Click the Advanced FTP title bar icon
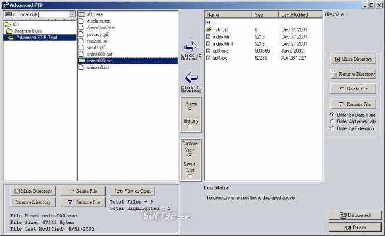385x236 pixels. coord(5,5)
